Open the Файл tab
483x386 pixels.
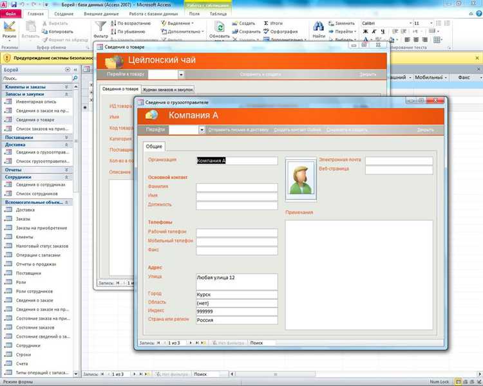coord(10,14)
